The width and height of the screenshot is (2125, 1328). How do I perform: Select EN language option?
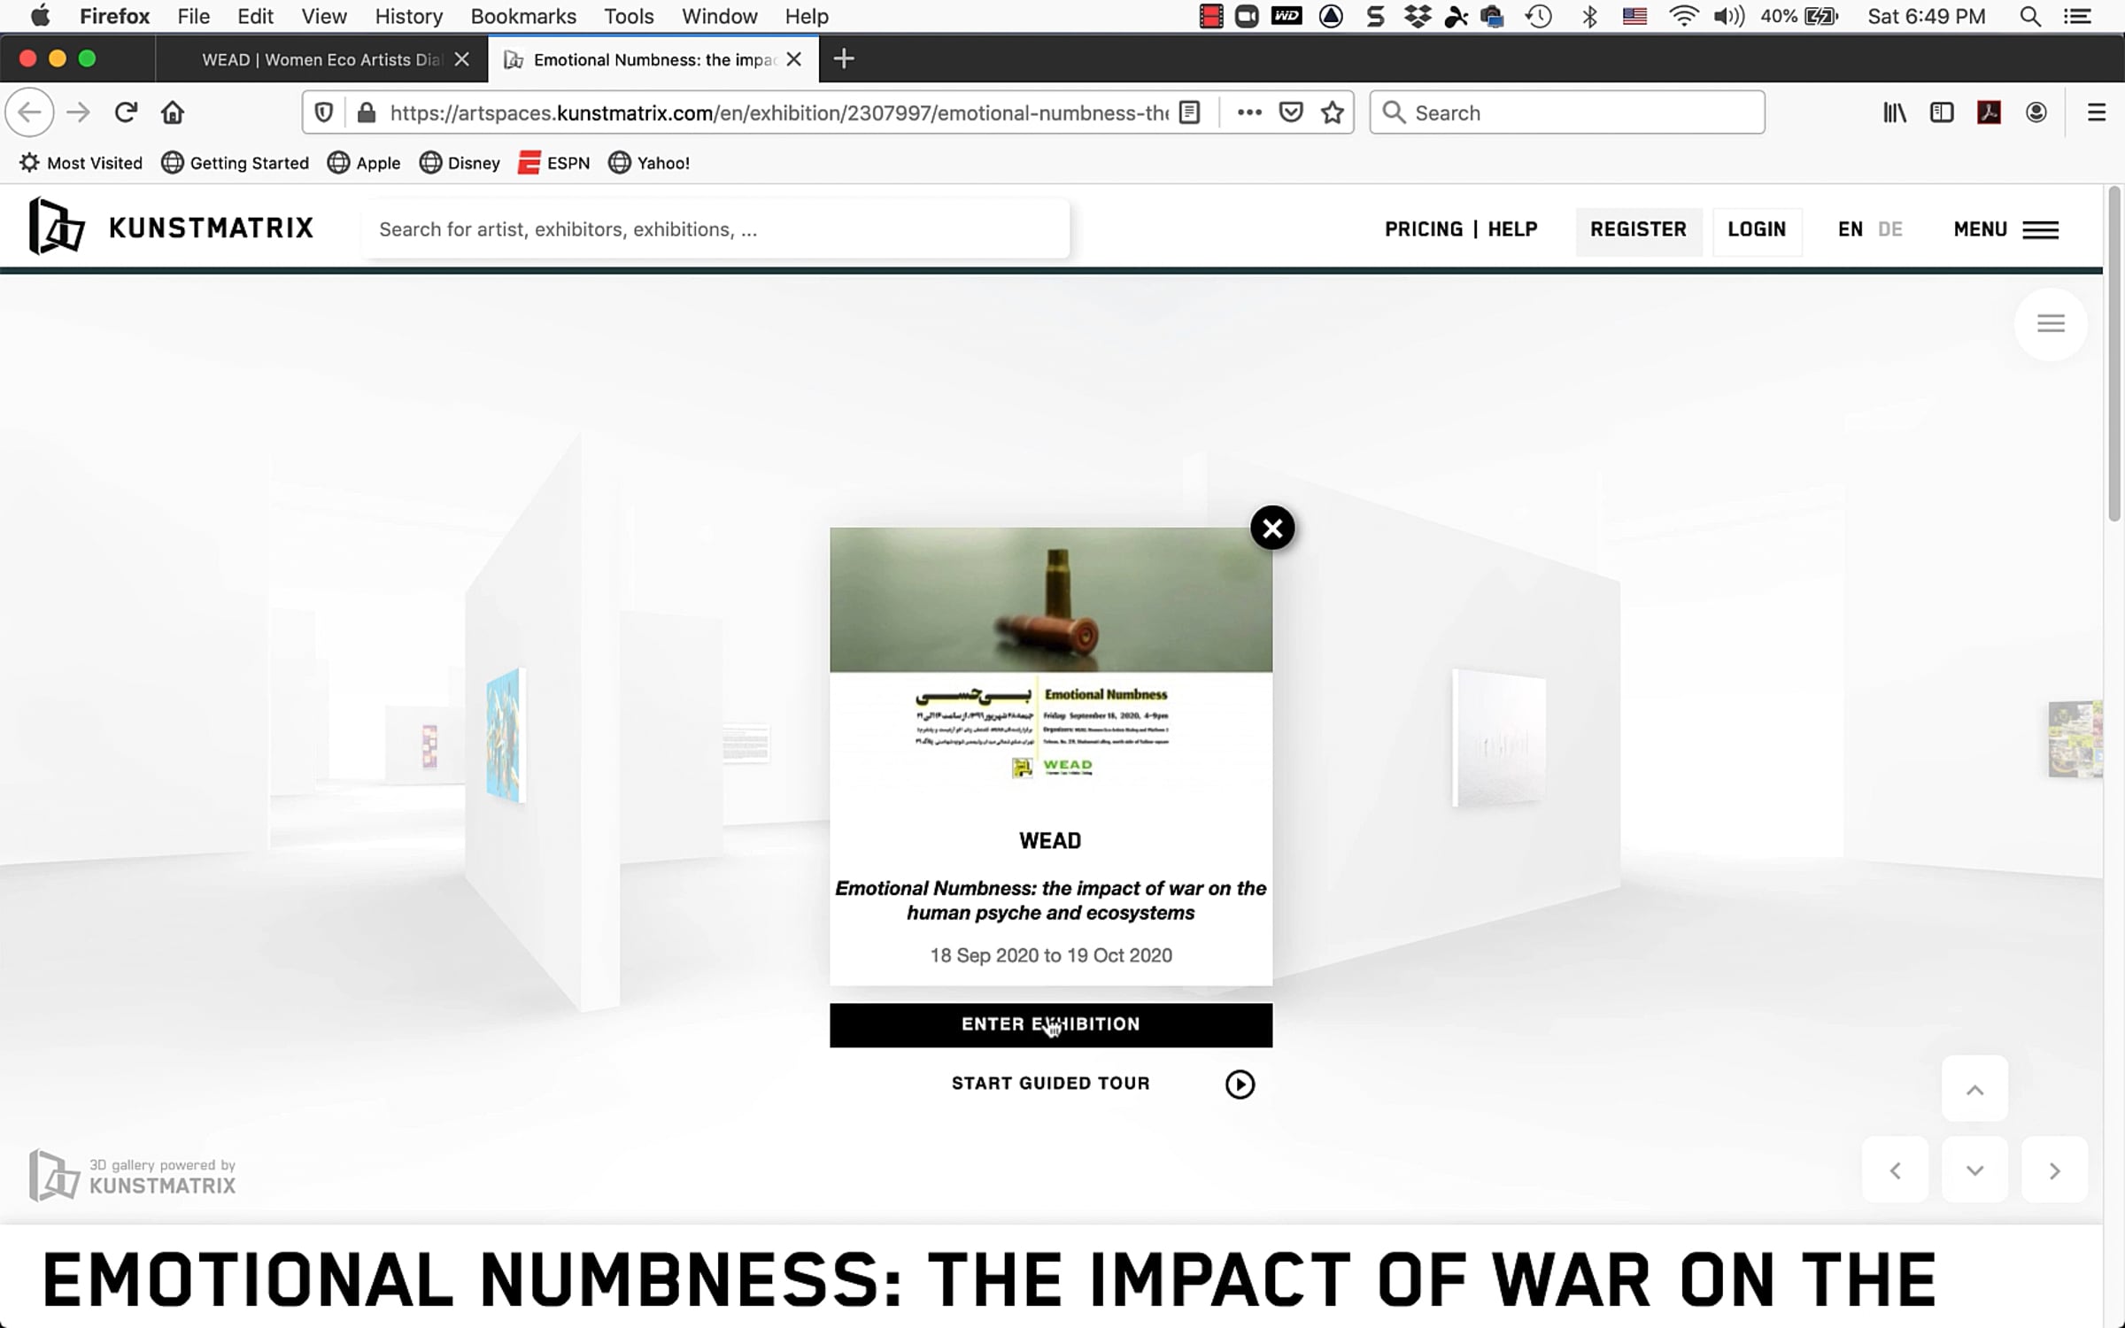coord(1850,229)
